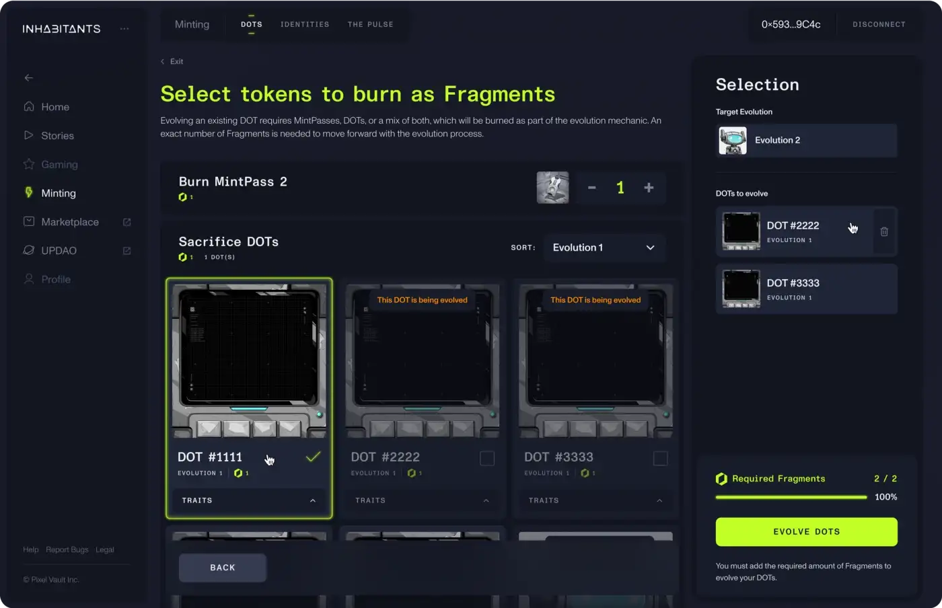Click the DOT #2222 card image
The width and height of the screenshot is (942, 608).
click(x=422, y=360)
